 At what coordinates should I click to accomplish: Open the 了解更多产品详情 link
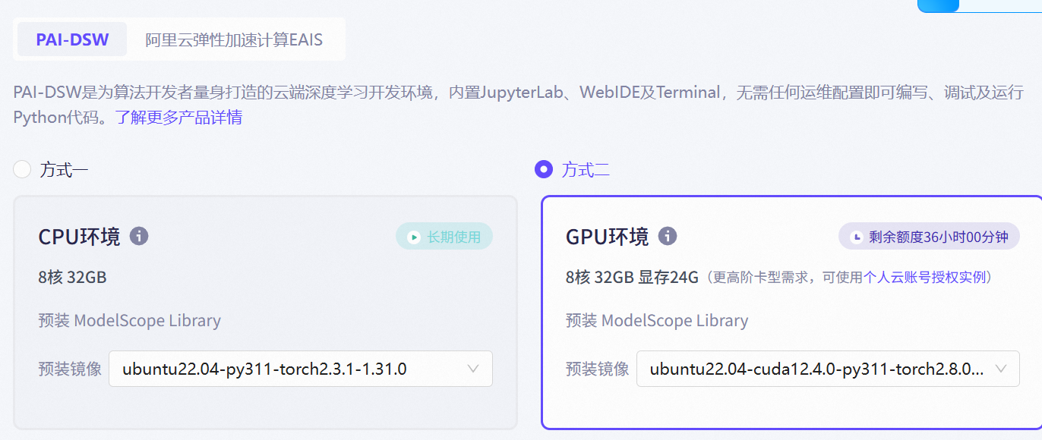coord(179,118)
